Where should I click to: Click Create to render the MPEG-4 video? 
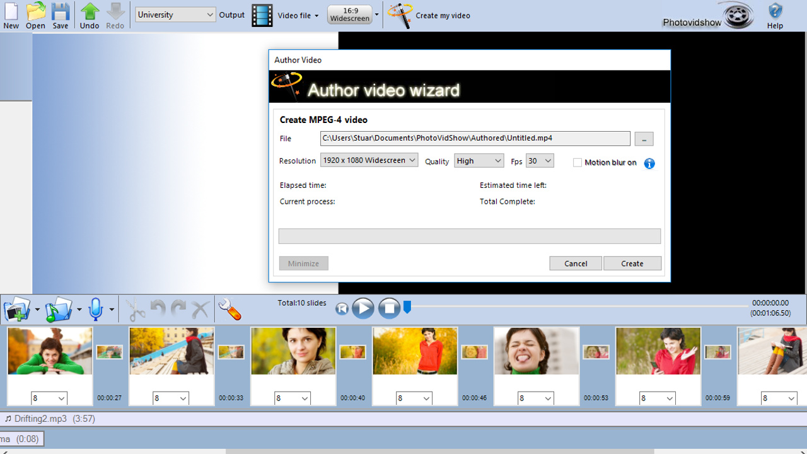click(x=632, y=263)
